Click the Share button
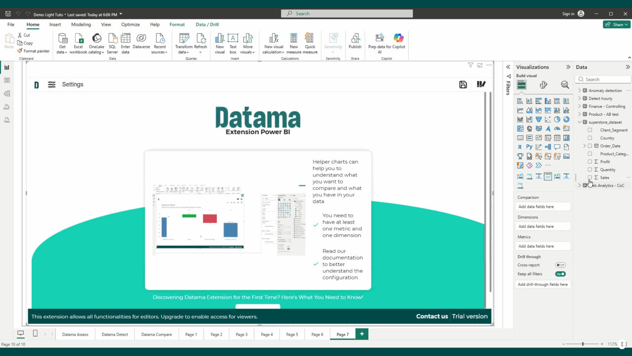The height and width of the screenshot is (356, 632). tap(616, 24)
